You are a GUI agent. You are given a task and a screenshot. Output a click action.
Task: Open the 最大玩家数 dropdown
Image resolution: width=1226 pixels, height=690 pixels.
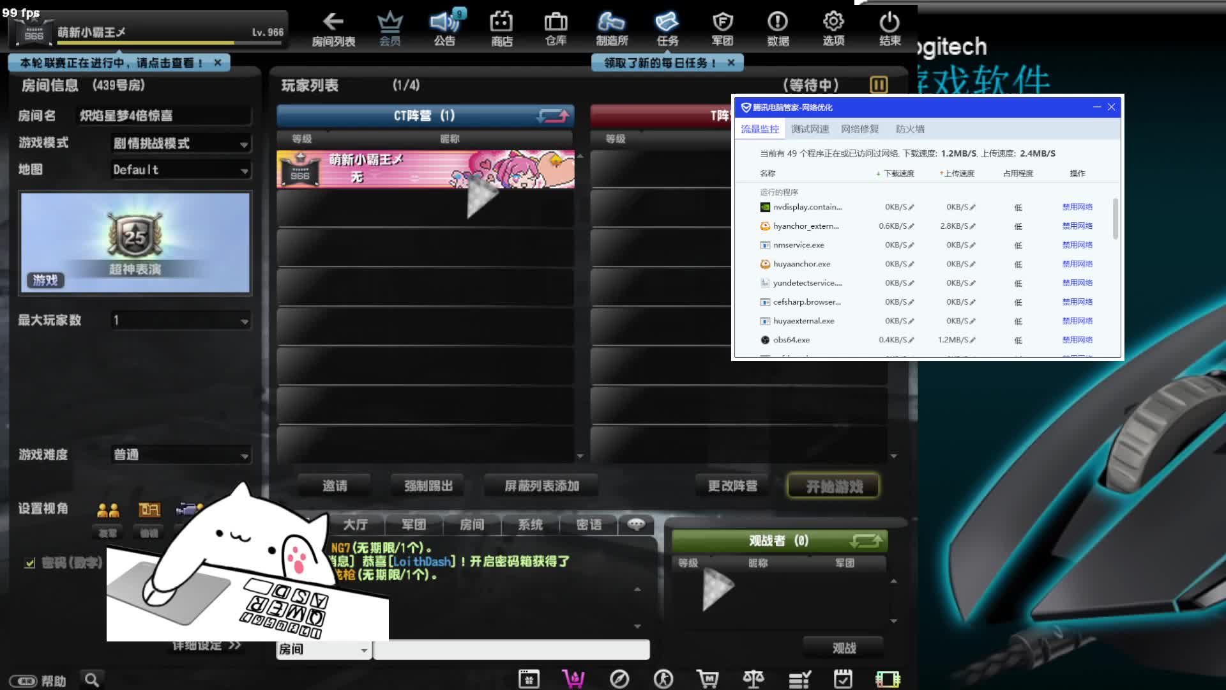click(x=244, y=321)
